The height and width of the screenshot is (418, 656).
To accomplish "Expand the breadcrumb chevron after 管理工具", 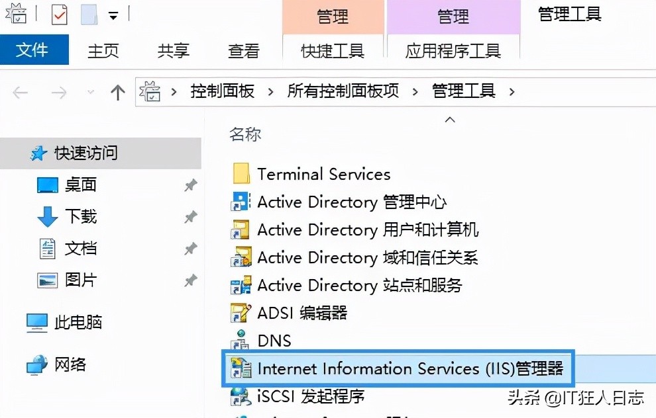I will [x=512, y=92].
